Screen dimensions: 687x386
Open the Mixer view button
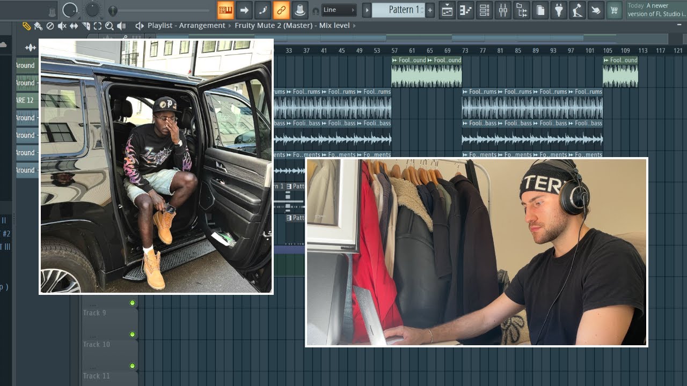503,10
